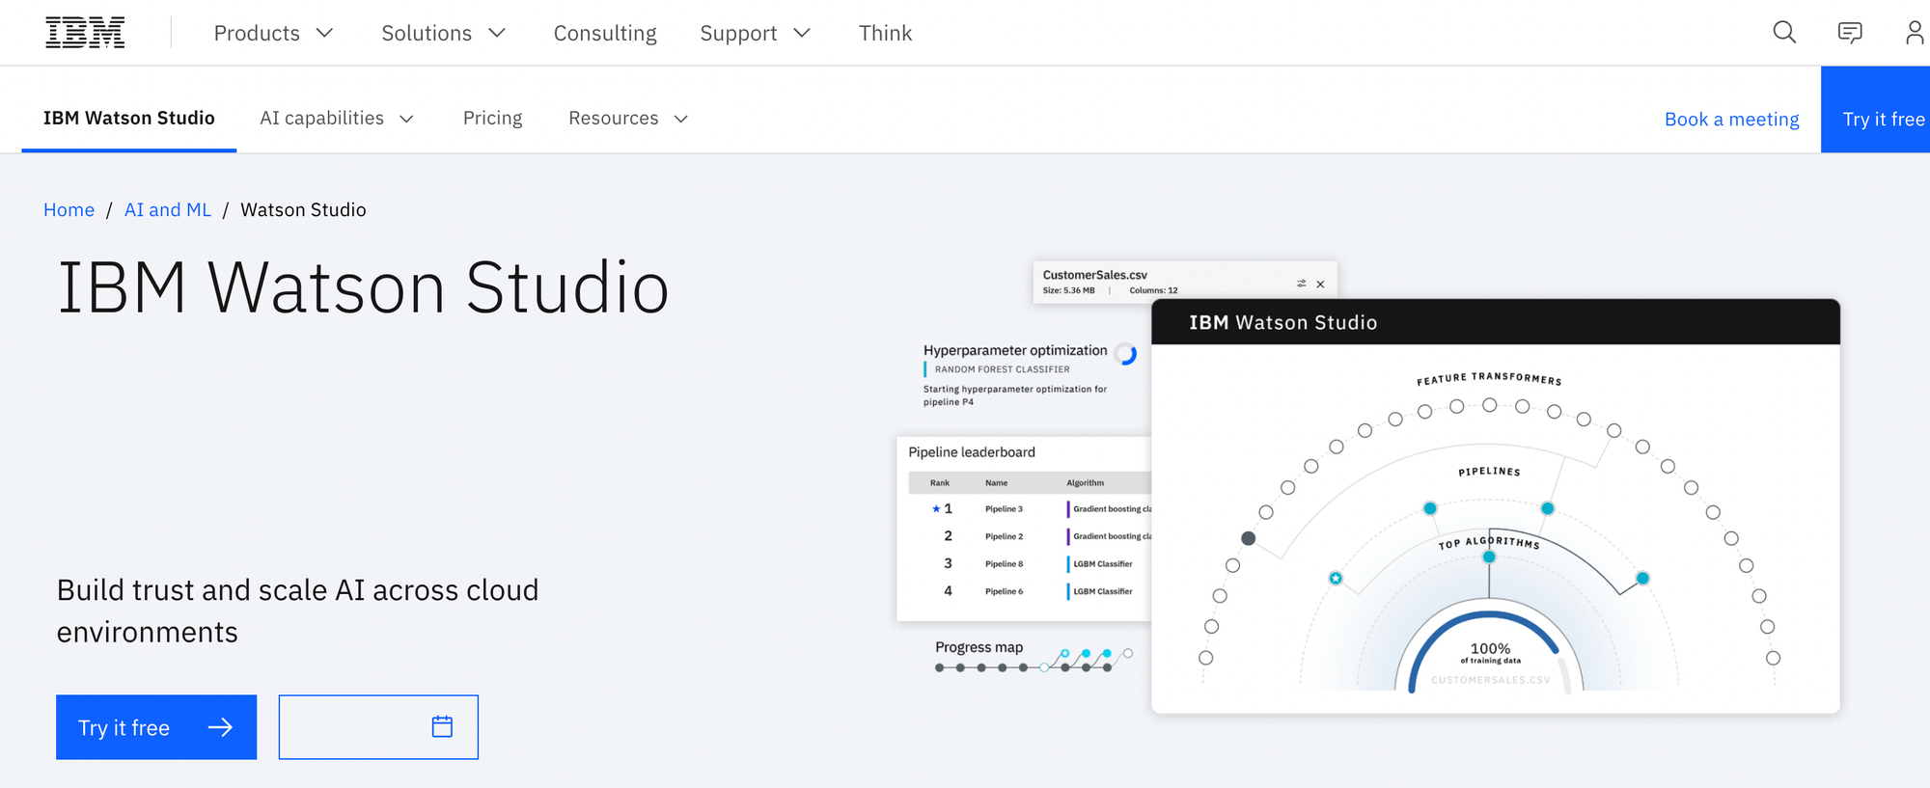Select the IBM Watson Studio tab
Screen dimensions: 1930x788
coord(128,118)
